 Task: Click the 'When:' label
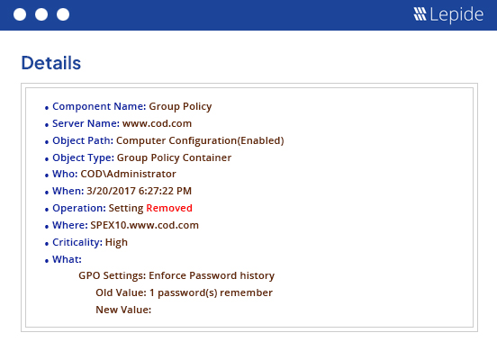[x=68, y=191]
